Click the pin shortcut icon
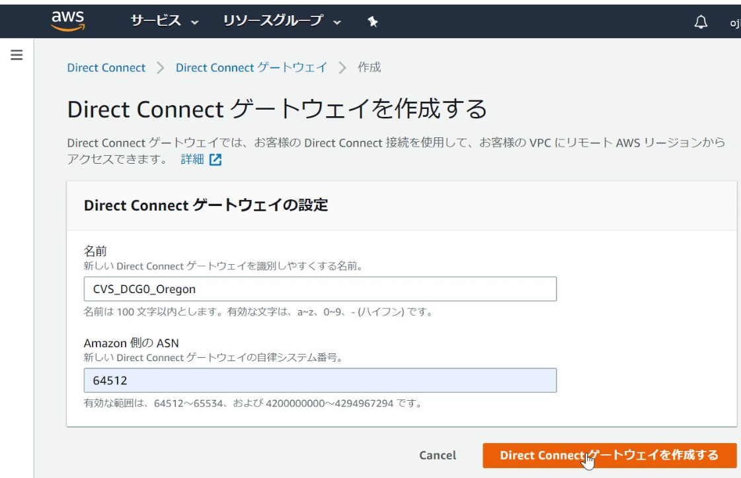 coord(372,21)
